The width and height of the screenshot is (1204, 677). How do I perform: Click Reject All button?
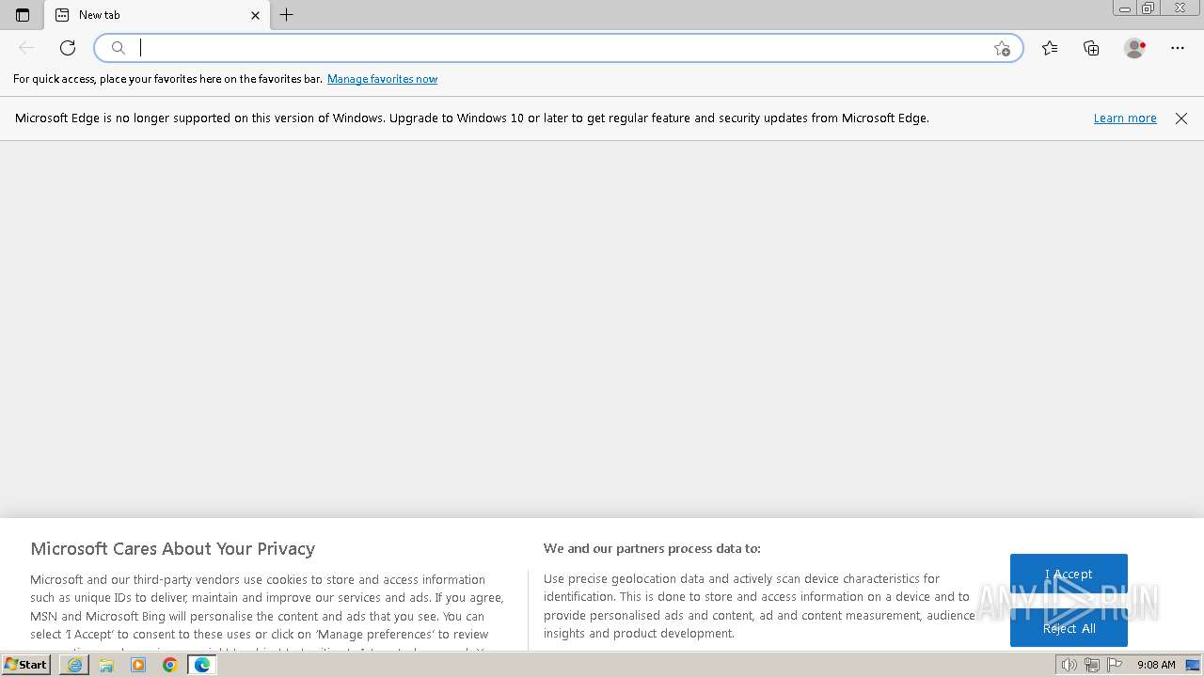click(1069, 628)
